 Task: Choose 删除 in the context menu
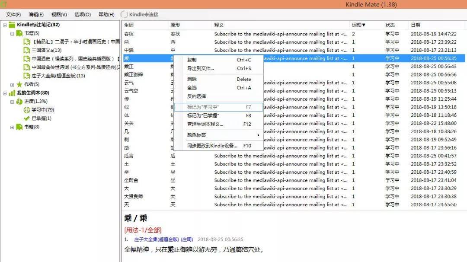click(219, 79)
